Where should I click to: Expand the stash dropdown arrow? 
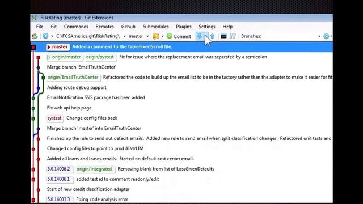163,36
